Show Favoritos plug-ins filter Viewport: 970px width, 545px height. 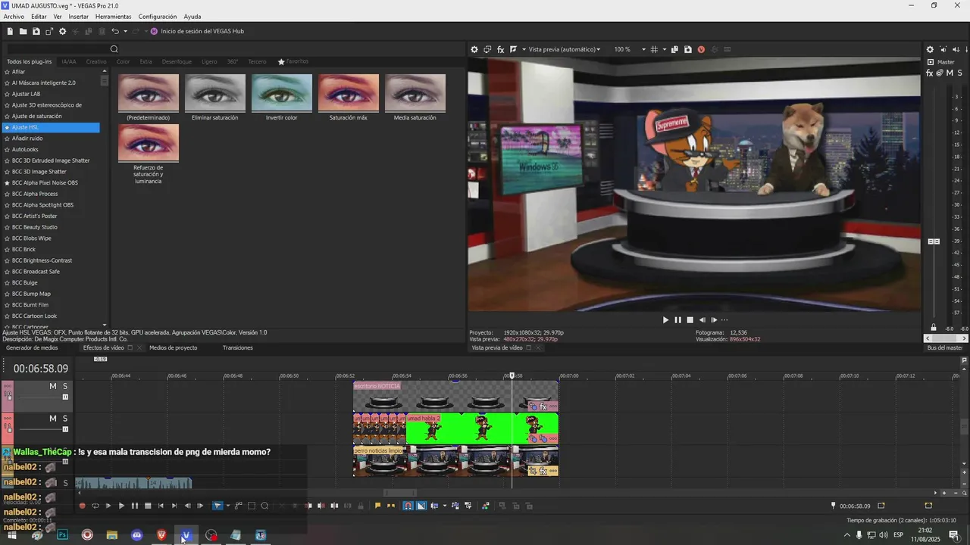click(x=293, y=61)
